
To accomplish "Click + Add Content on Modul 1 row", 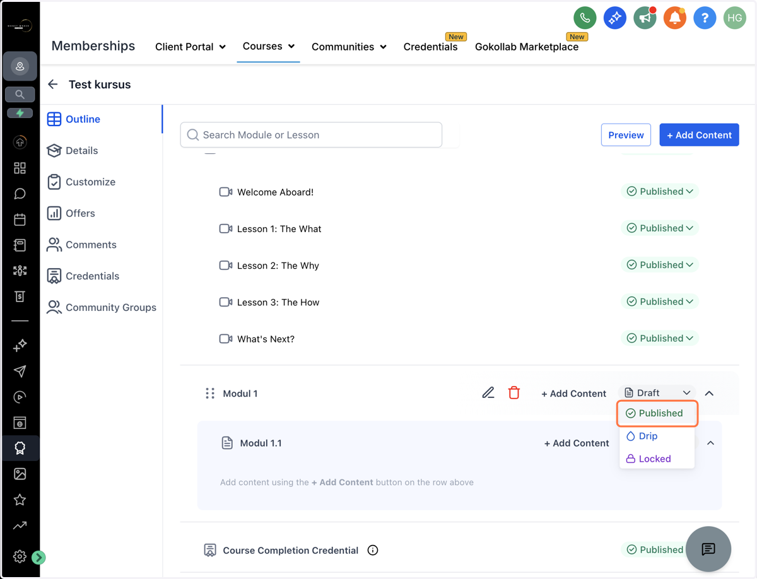I will click(573, 394).
